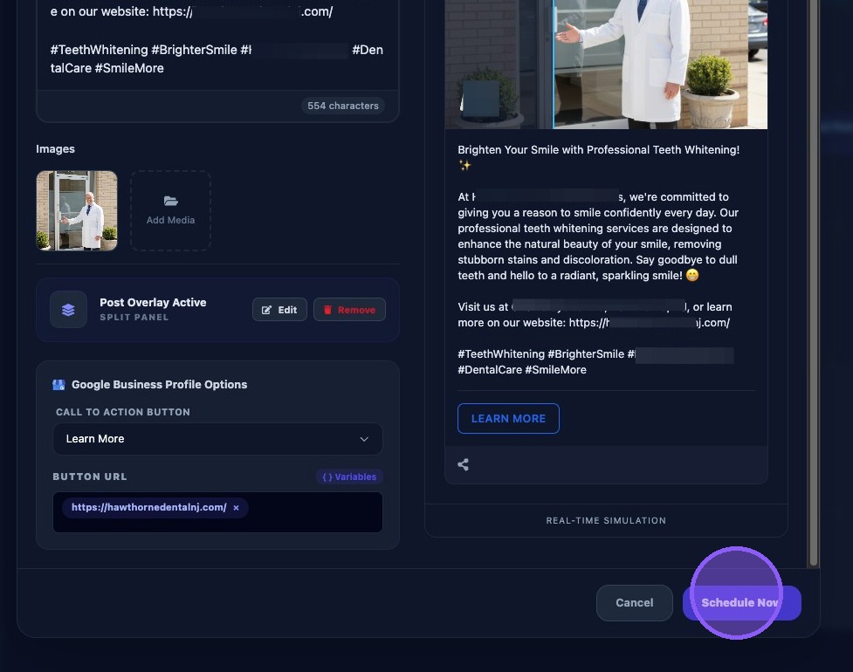Cancel the post dialog
This screenshot has height=672, width=853.
[635, 602]
